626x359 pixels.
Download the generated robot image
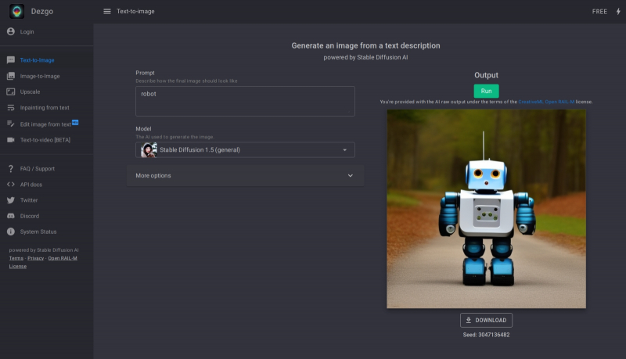[486, 320]
